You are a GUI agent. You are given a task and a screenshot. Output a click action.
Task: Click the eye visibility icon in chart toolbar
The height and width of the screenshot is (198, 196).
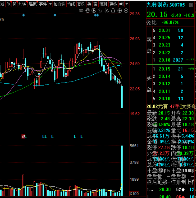pyautogui.click(x=81, y=10)
